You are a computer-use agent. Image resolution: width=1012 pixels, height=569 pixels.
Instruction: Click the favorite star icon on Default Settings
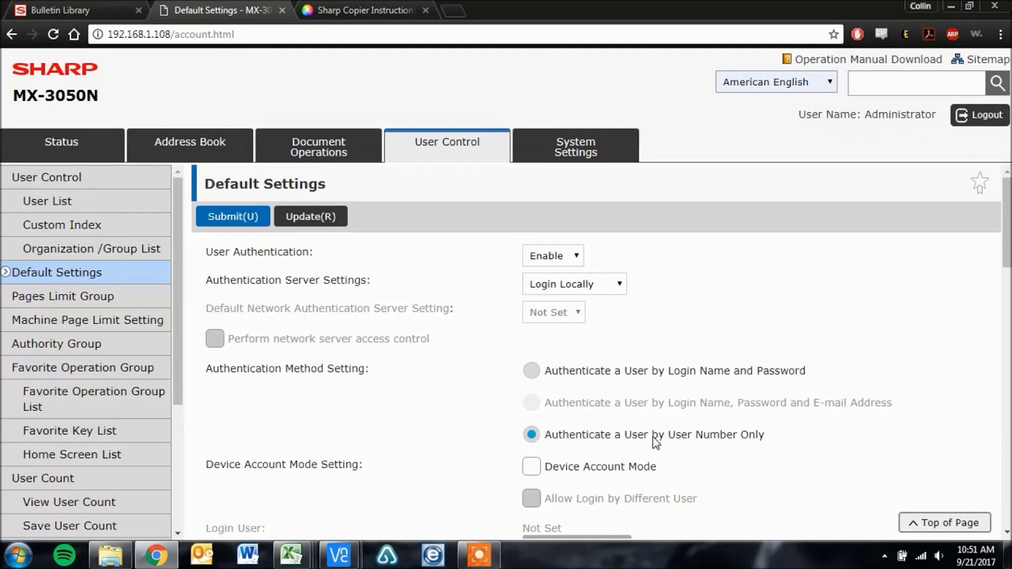click(980, 183)
